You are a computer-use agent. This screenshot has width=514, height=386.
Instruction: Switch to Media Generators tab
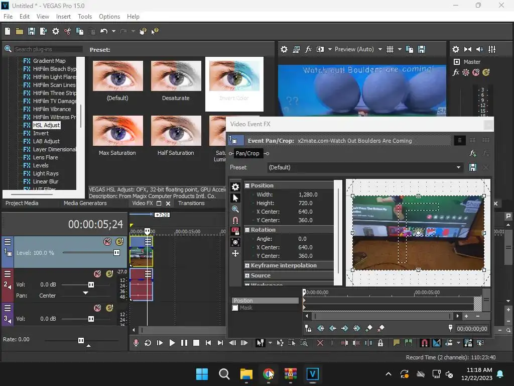(85, 203)
